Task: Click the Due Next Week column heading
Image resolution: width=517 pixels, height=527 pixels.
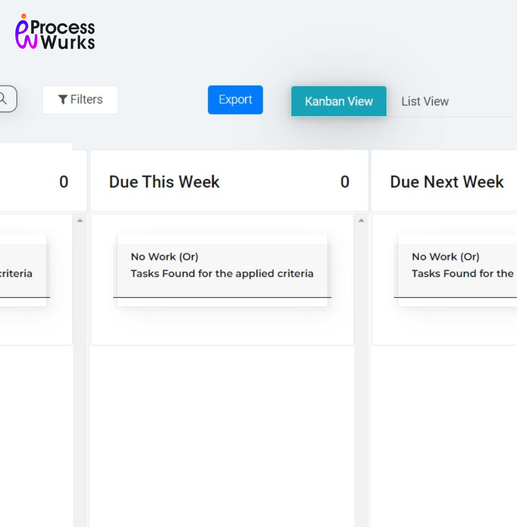Action: pos(447,182)
